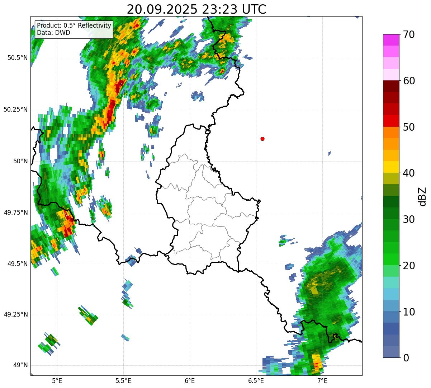
Task: Click the red station marker dot
Action: tap(262, 139)
